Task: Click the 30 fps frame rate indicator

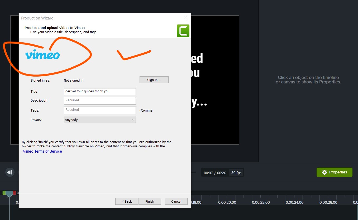Action: pos(236,173)
